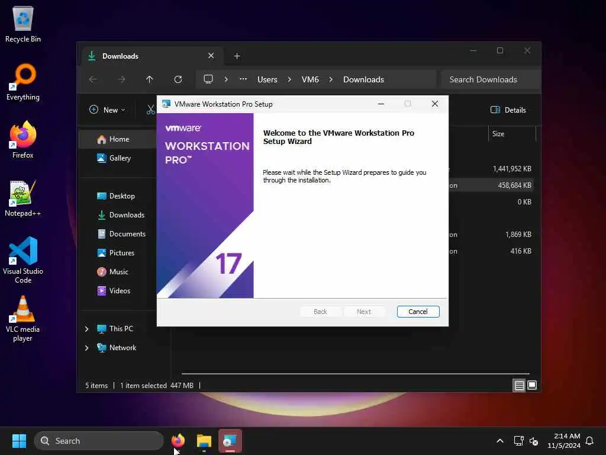Open the Windows Start menu
This screenshot has height=455, width=606.
tap(19, 441)
